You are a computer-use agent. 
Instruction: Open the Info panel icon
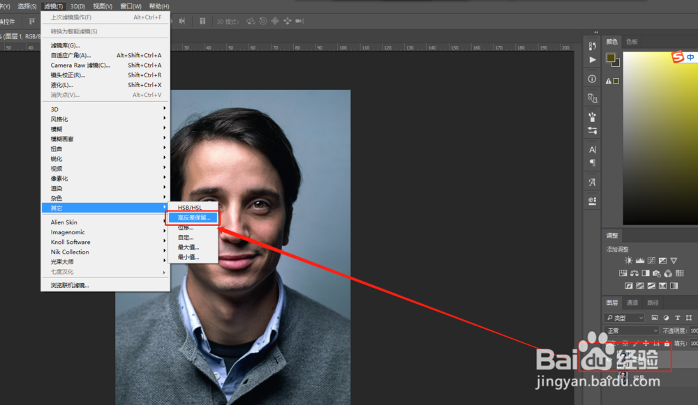[592, 79]
